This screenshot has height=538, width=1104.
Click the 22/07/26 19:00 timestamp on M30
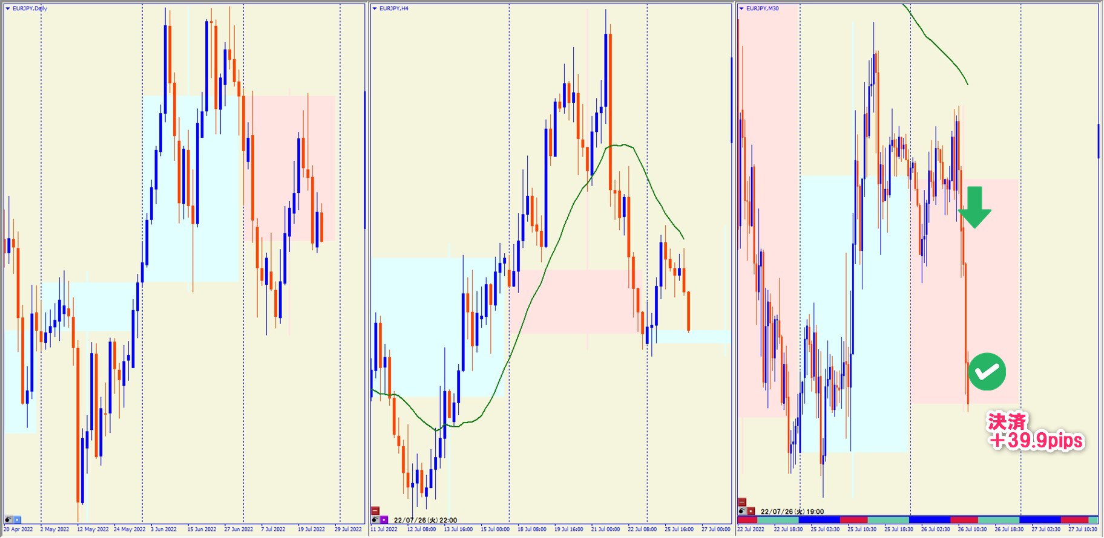(x=792, y=511)
